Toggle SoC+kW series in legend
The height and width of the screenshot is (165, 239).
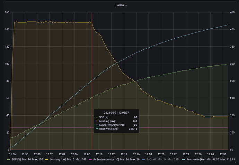[x=151, y=159]
